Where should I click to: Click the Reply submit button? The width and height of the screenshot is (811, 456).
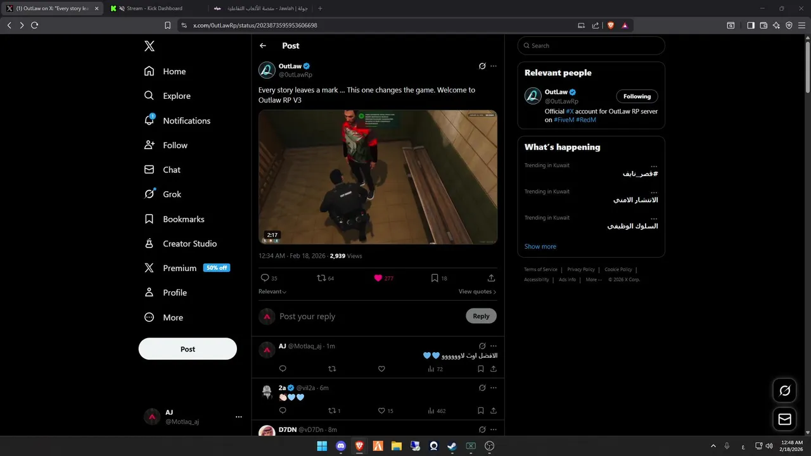pos(481,316)
